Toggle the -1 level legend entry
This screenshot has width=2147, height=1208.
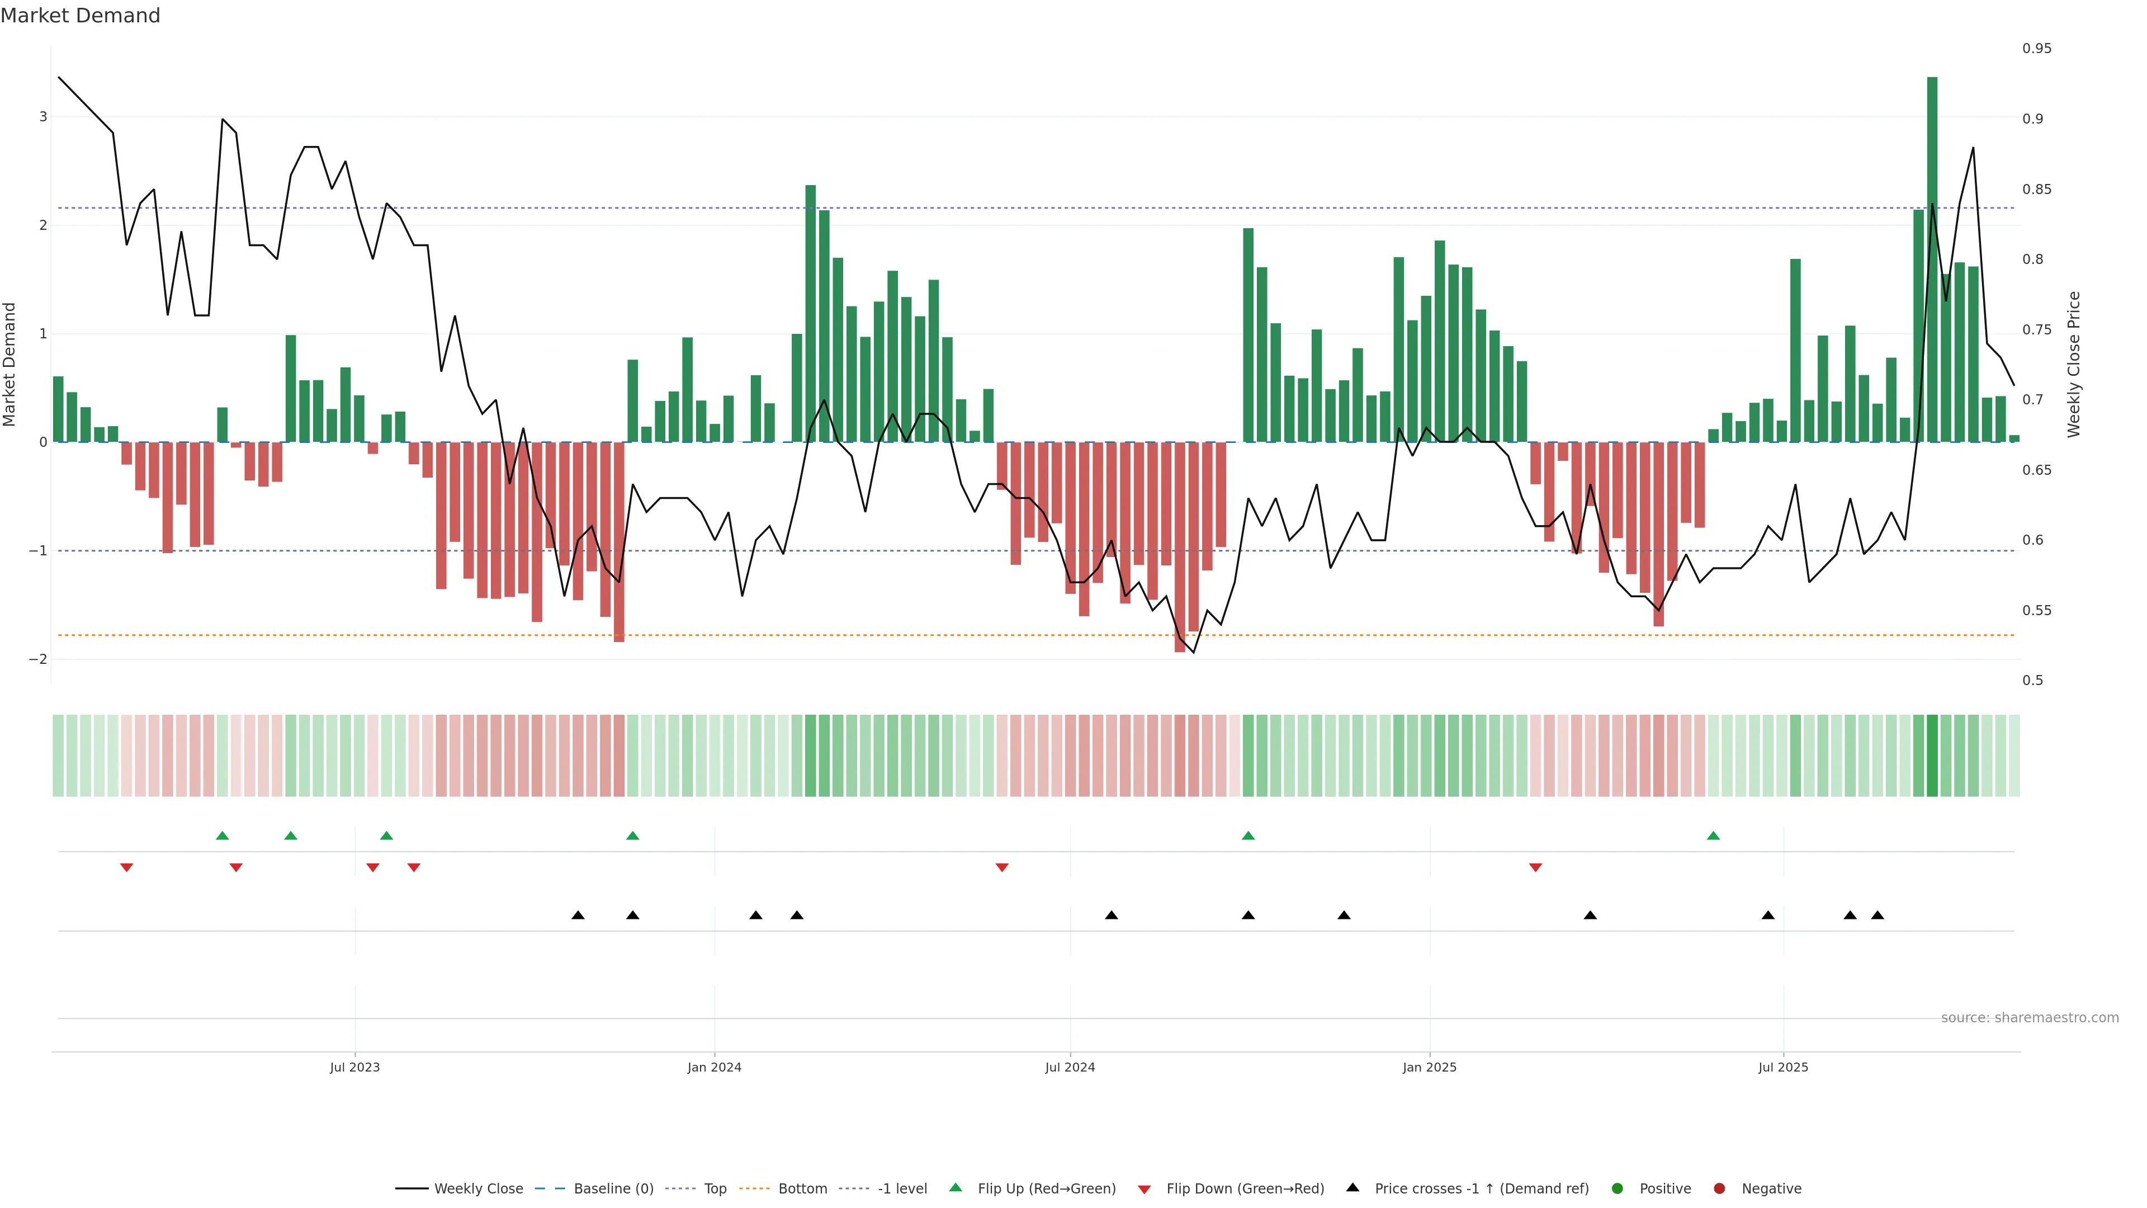coord(902,1189)
